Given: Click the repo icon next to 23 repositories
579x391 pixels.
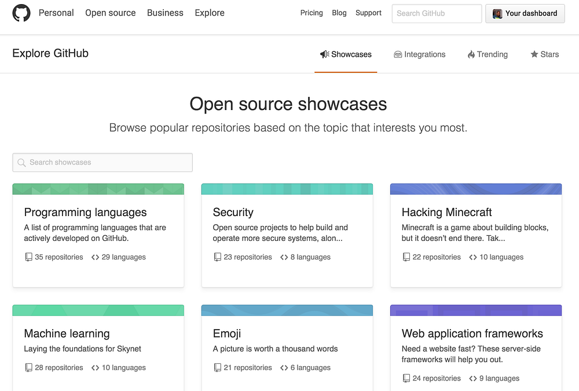Looking at the screenshot, I should (x=218, y=257).
